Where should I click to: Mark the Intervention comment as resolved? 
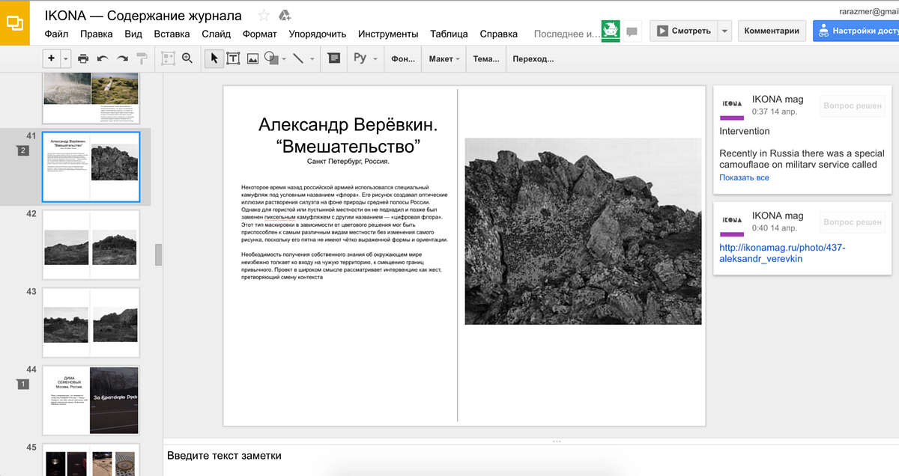(x=853, y=106)
